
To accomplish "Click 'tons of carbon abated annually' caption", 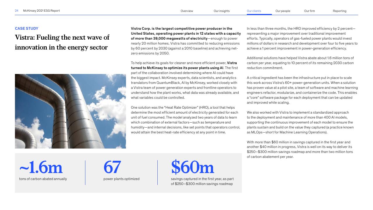I will [x=43, y=179].
